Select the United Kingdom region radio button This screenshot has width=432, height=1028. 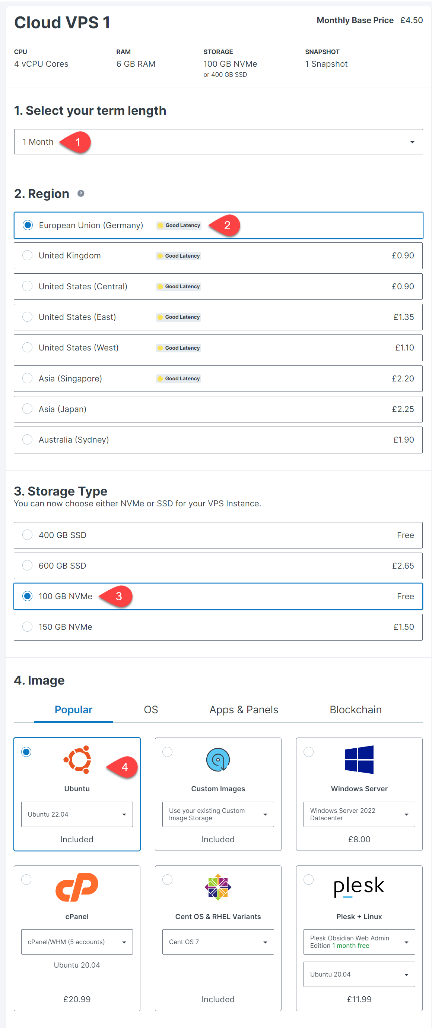pos(28,255)
